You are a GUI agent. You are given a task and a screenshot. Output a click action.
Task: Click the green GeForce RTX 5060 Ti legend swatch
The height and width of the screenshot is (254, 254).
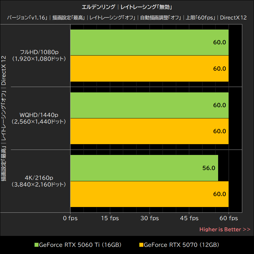pyautogui.click(x=37, y=245)
